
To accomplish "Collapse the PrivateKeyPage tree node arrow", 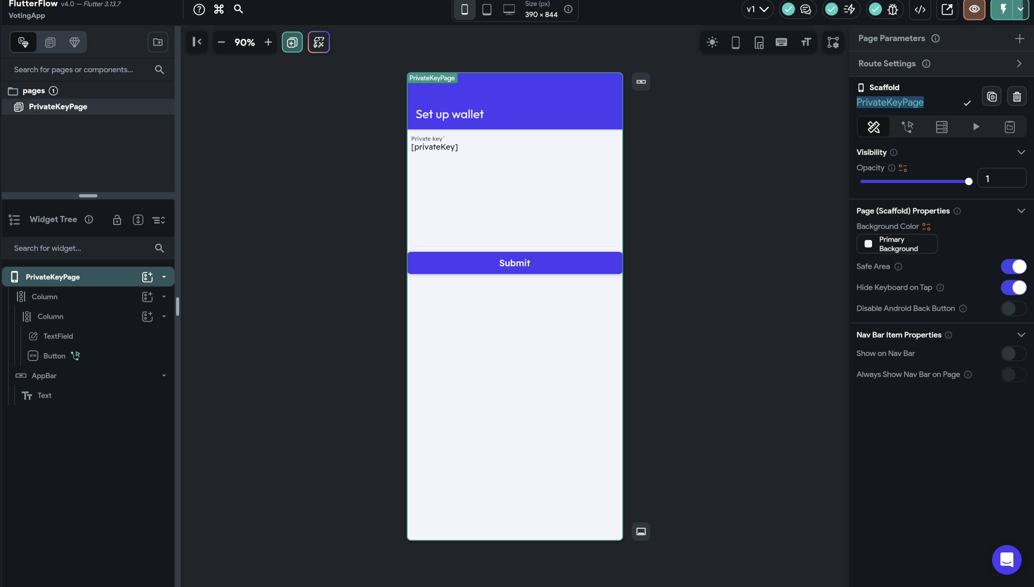I will (164, 277).
